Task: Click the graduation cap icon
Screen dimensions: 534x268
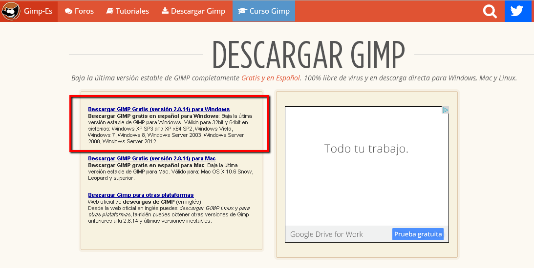Action: [242, 11]
